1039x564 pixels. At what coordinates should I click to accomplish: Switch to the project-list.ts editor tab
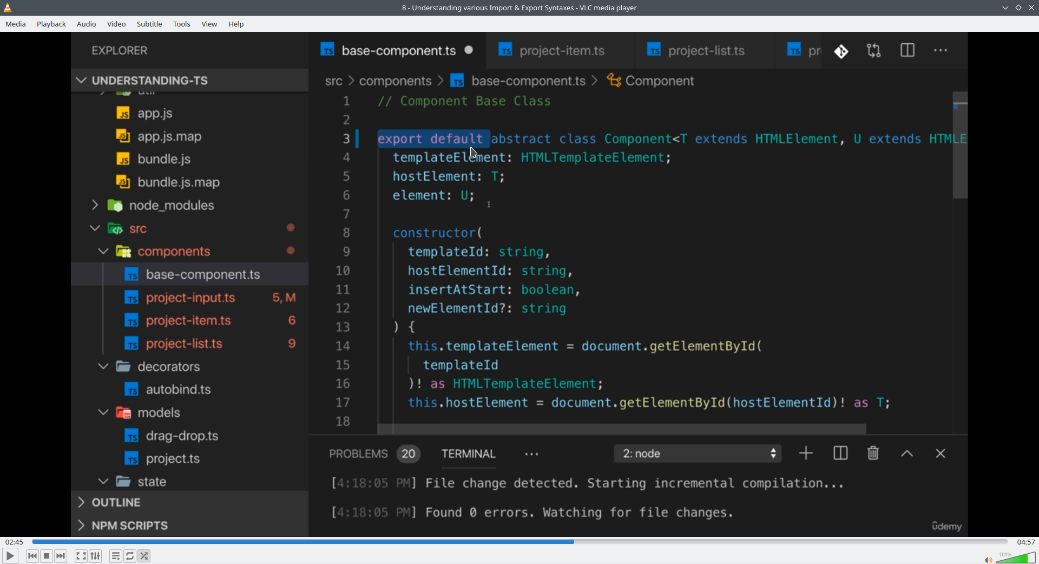(705, 50)
